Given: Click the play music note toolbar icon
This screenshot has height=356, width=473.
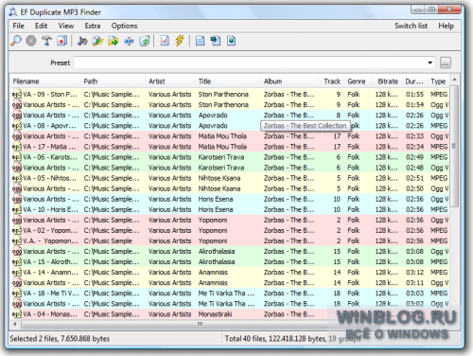Looking at the screenshot, I should (x=82, y=41).
